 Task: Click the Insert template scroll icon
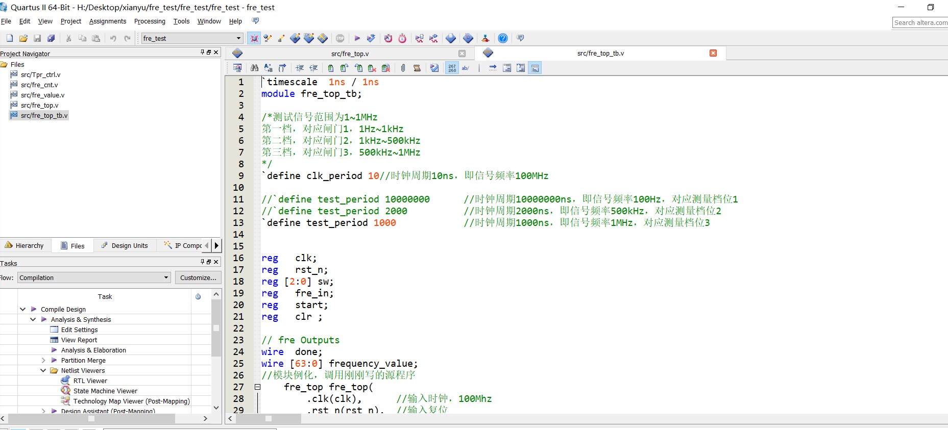coord(417,68)
